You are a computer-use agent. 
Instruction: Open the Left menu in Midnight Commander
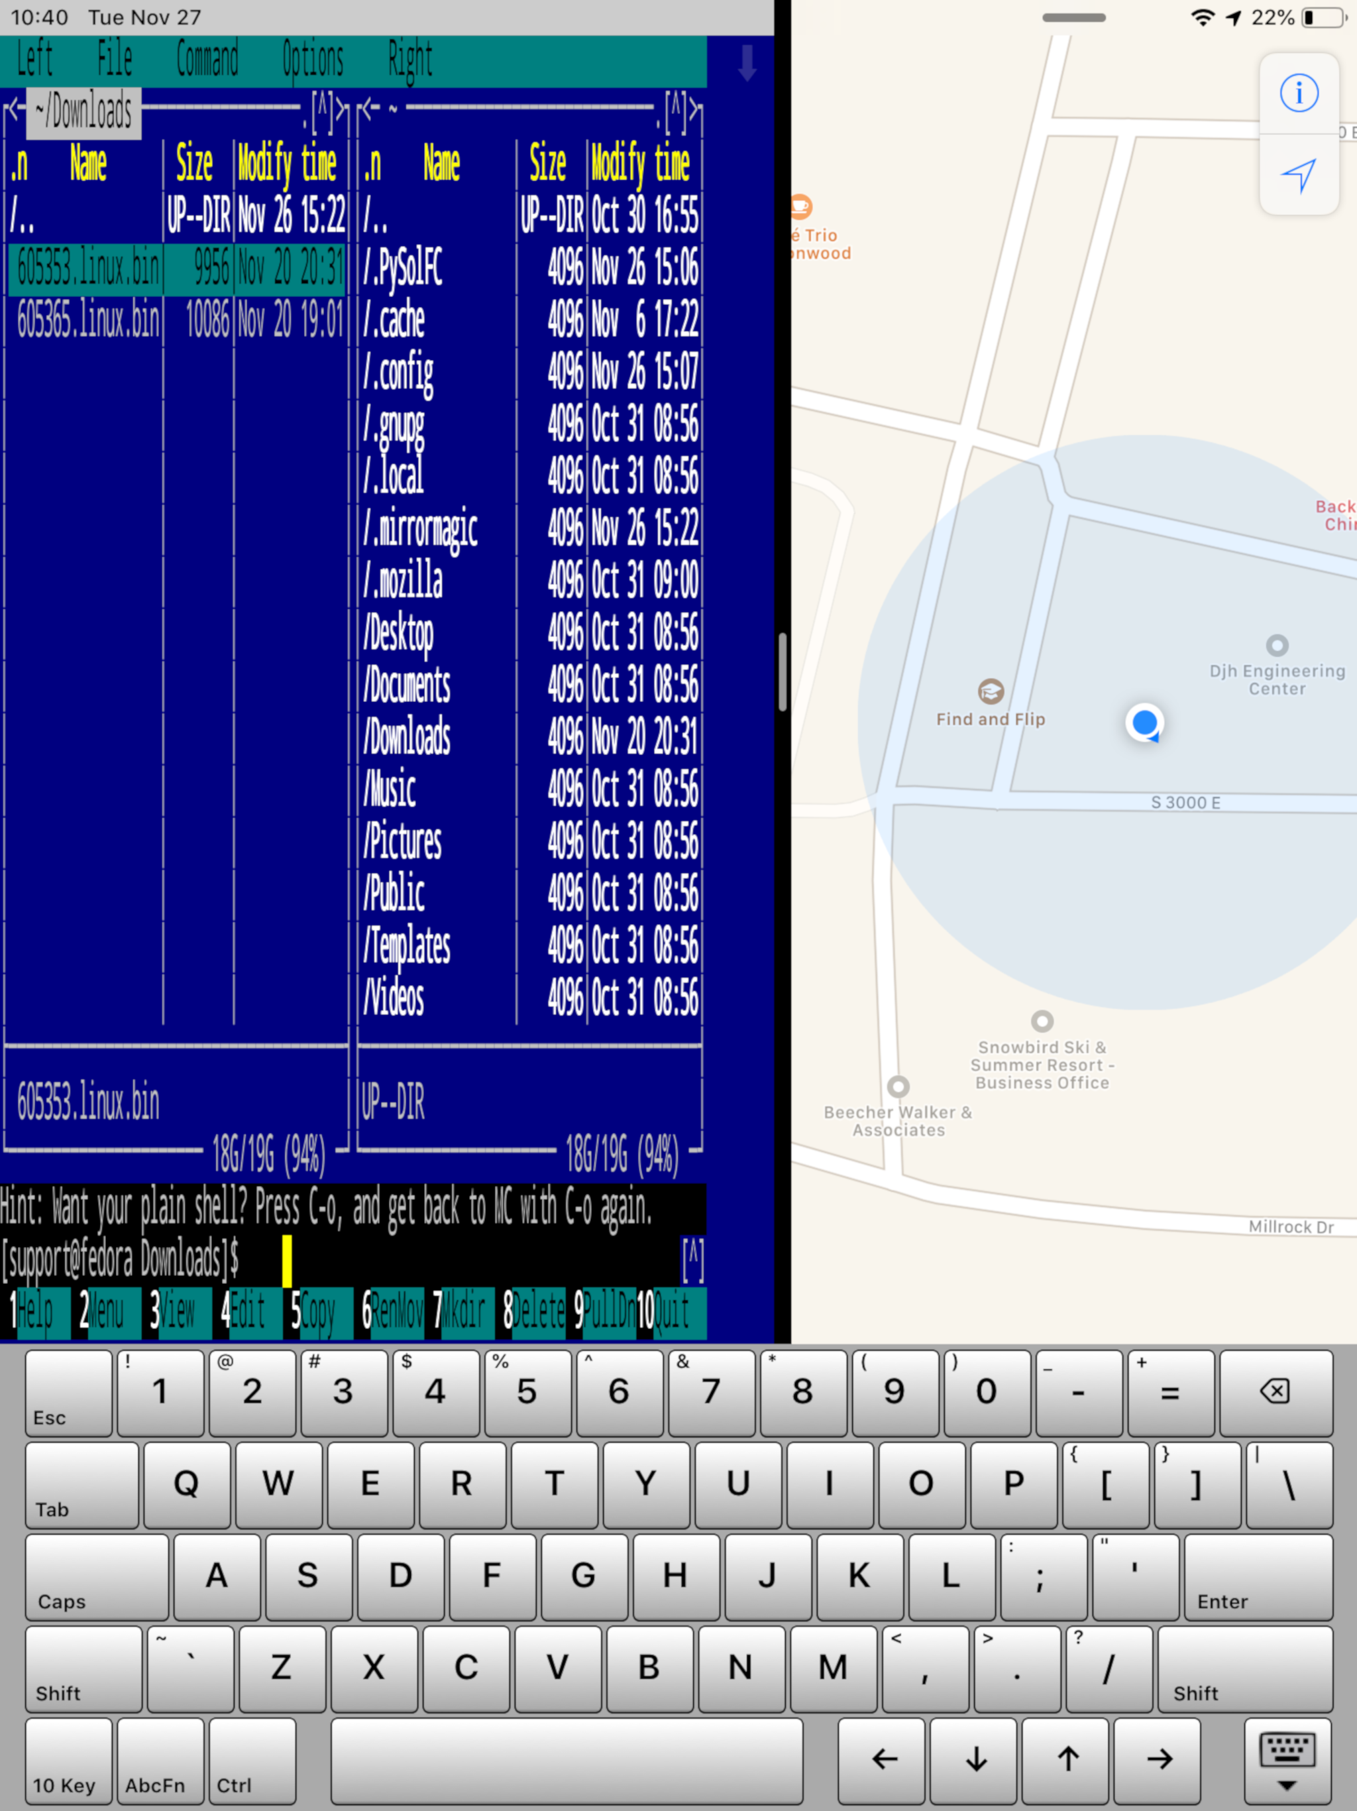pos(35,59)
